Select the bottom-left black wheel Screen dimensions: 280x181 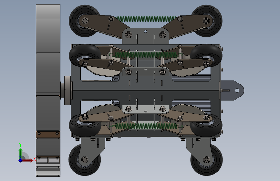(x=85, y=160)
